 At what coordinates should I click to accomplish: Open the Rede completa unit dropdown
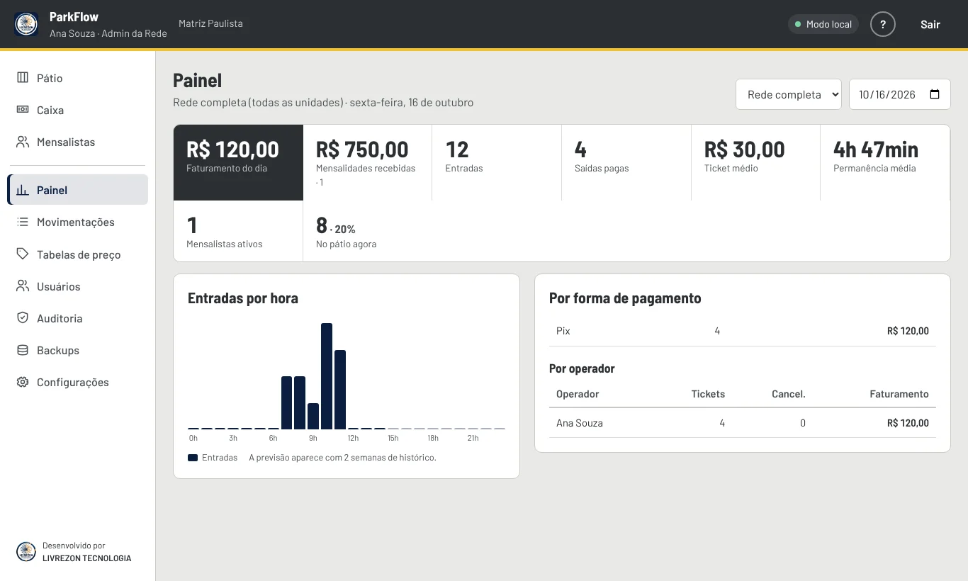(x=789, y=94)
